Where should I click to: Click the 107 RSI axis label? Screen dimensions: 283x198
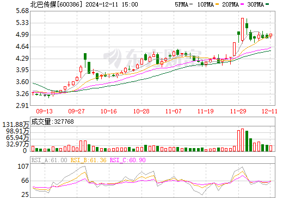tap(23, 167)
